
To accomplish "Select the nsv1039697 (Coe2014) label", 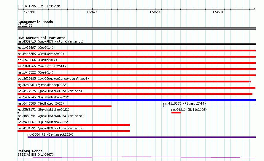I will pyautogui.click(x=36, y=48).
